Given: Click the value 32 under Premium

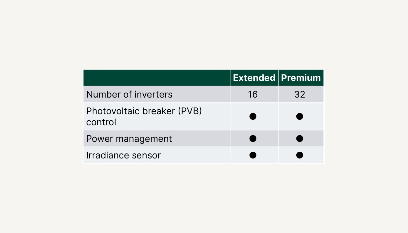Looking at the screenshot, I should coord(300,94).
